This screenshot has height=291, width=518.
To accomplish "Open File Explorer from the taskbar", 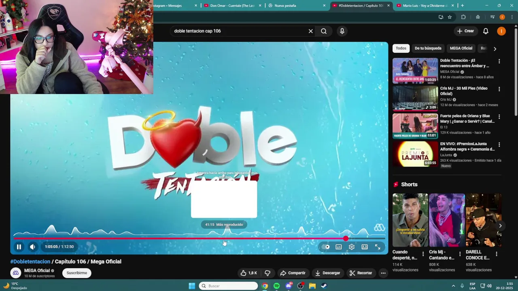I will [x=312, y=286].
